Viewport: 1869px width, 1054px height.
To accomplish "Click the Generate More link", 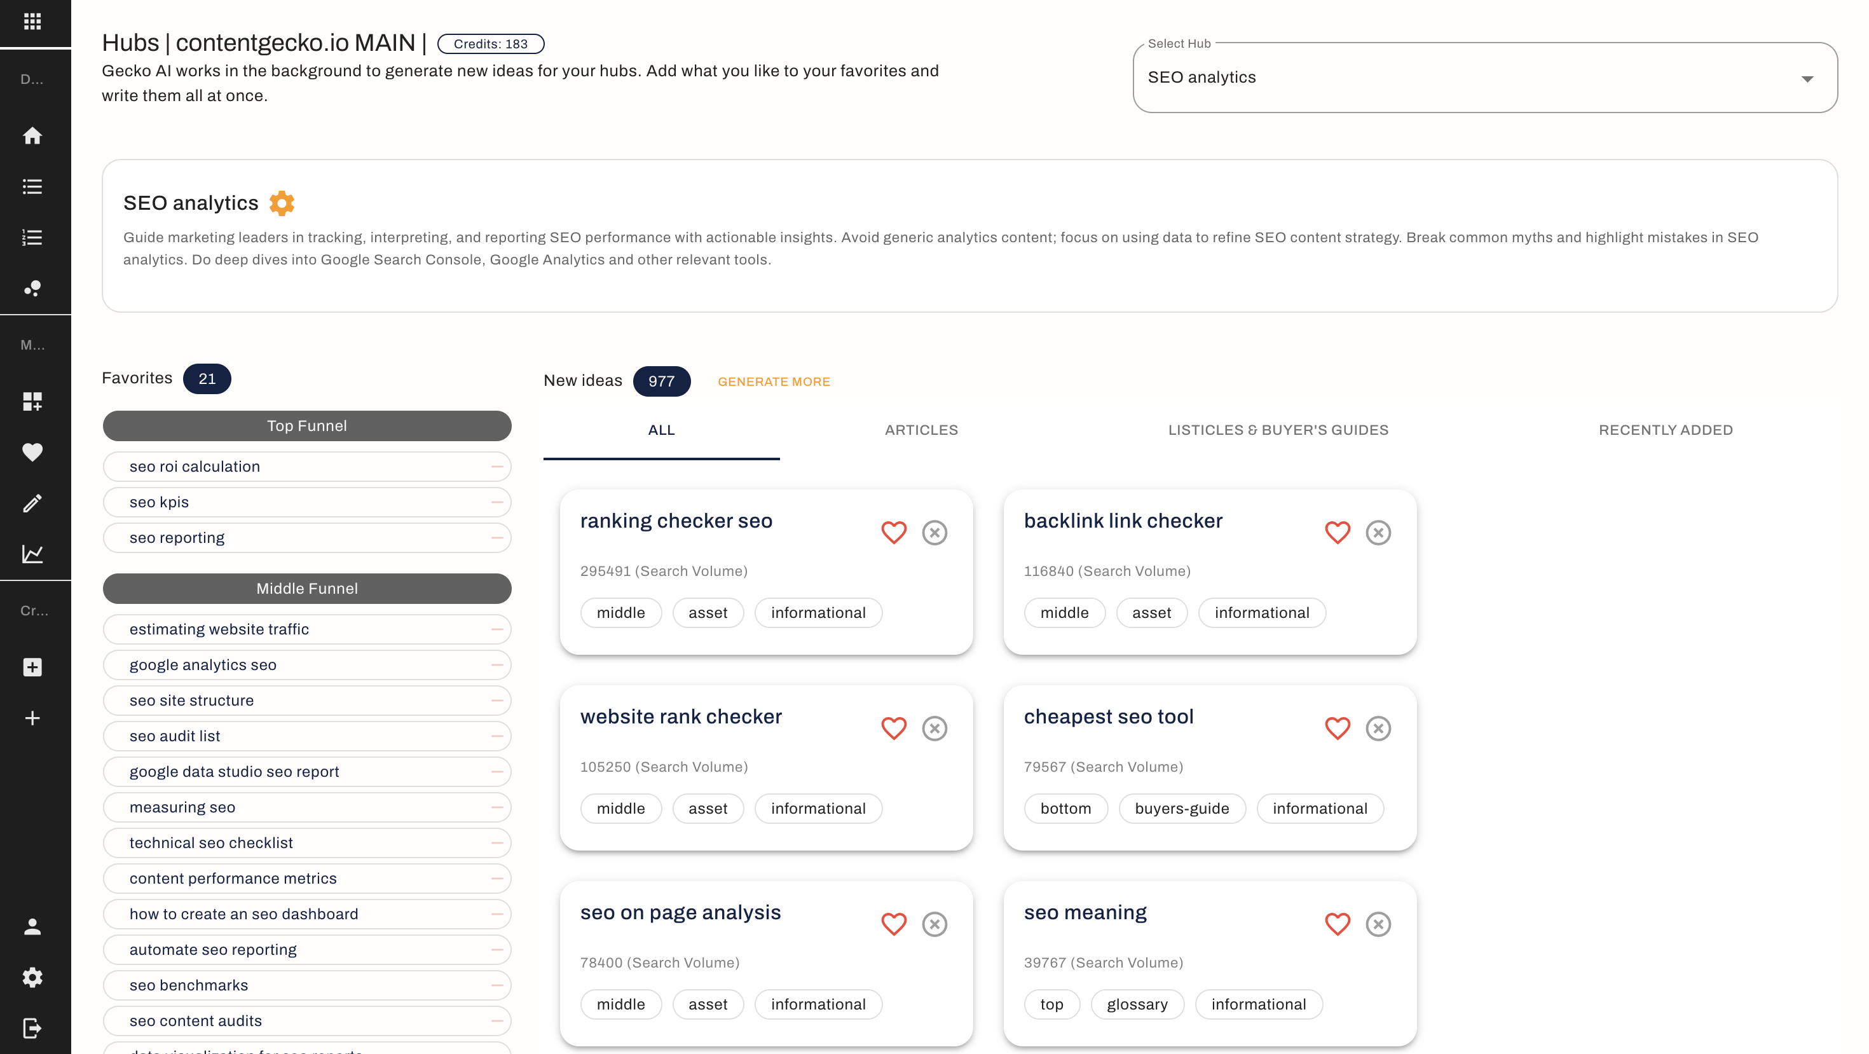I will (x=774, y=381).
